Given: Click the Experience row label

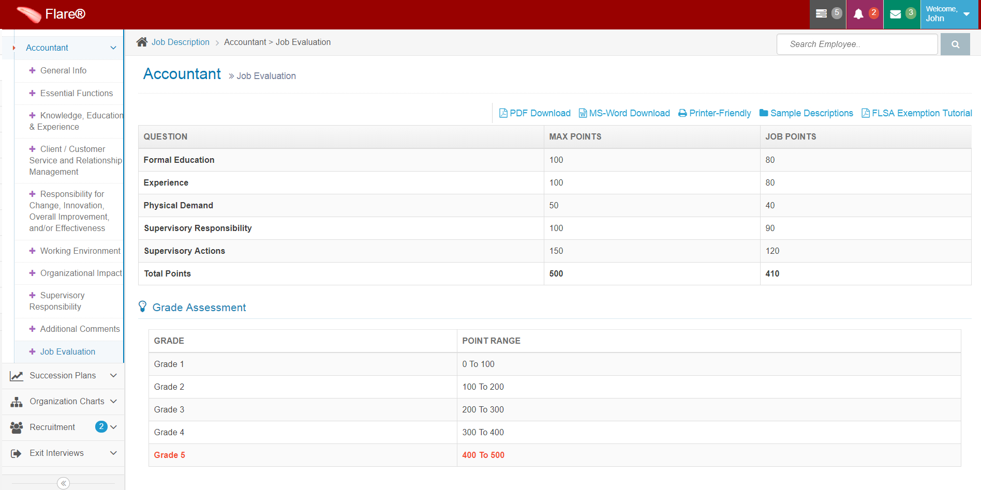Looking at the screenshot, I should [166, 183].
